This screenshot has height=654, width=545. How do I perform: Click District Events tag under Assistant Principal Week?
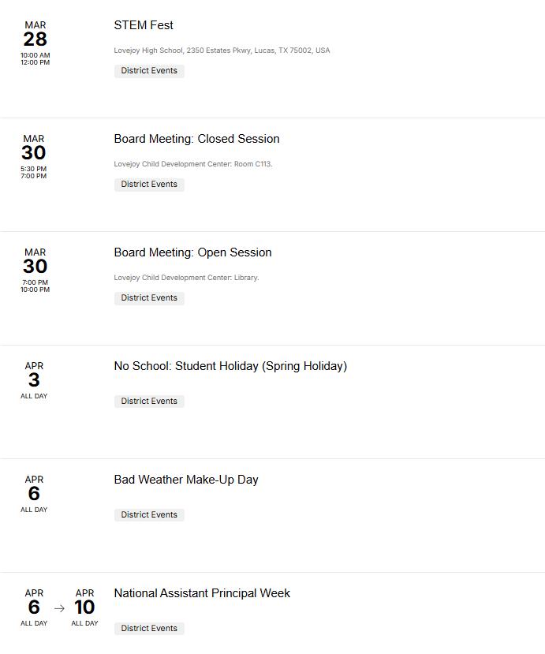[149, 629]
